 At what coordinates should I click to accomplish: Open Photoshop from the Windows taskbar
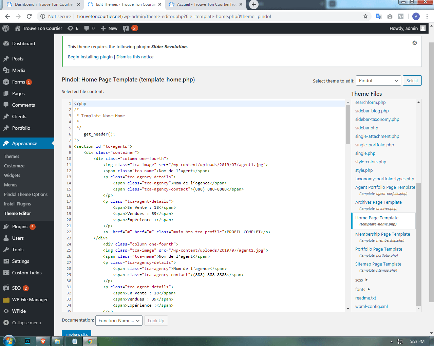click(x=28, y=341)
